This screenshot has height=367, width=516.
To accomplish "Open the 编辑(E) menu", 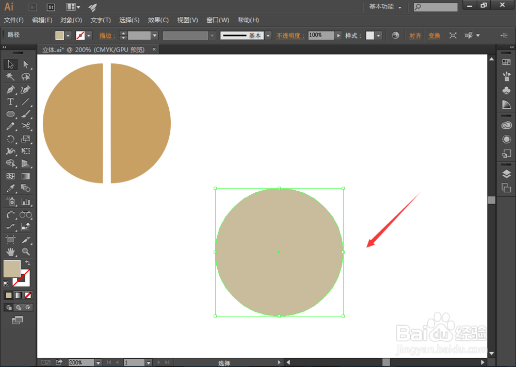I will (x=42, y=20).
